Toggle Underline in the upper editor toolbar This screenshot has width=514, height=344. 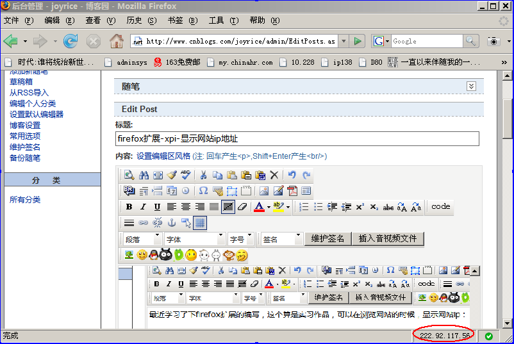tap(156, 207)
